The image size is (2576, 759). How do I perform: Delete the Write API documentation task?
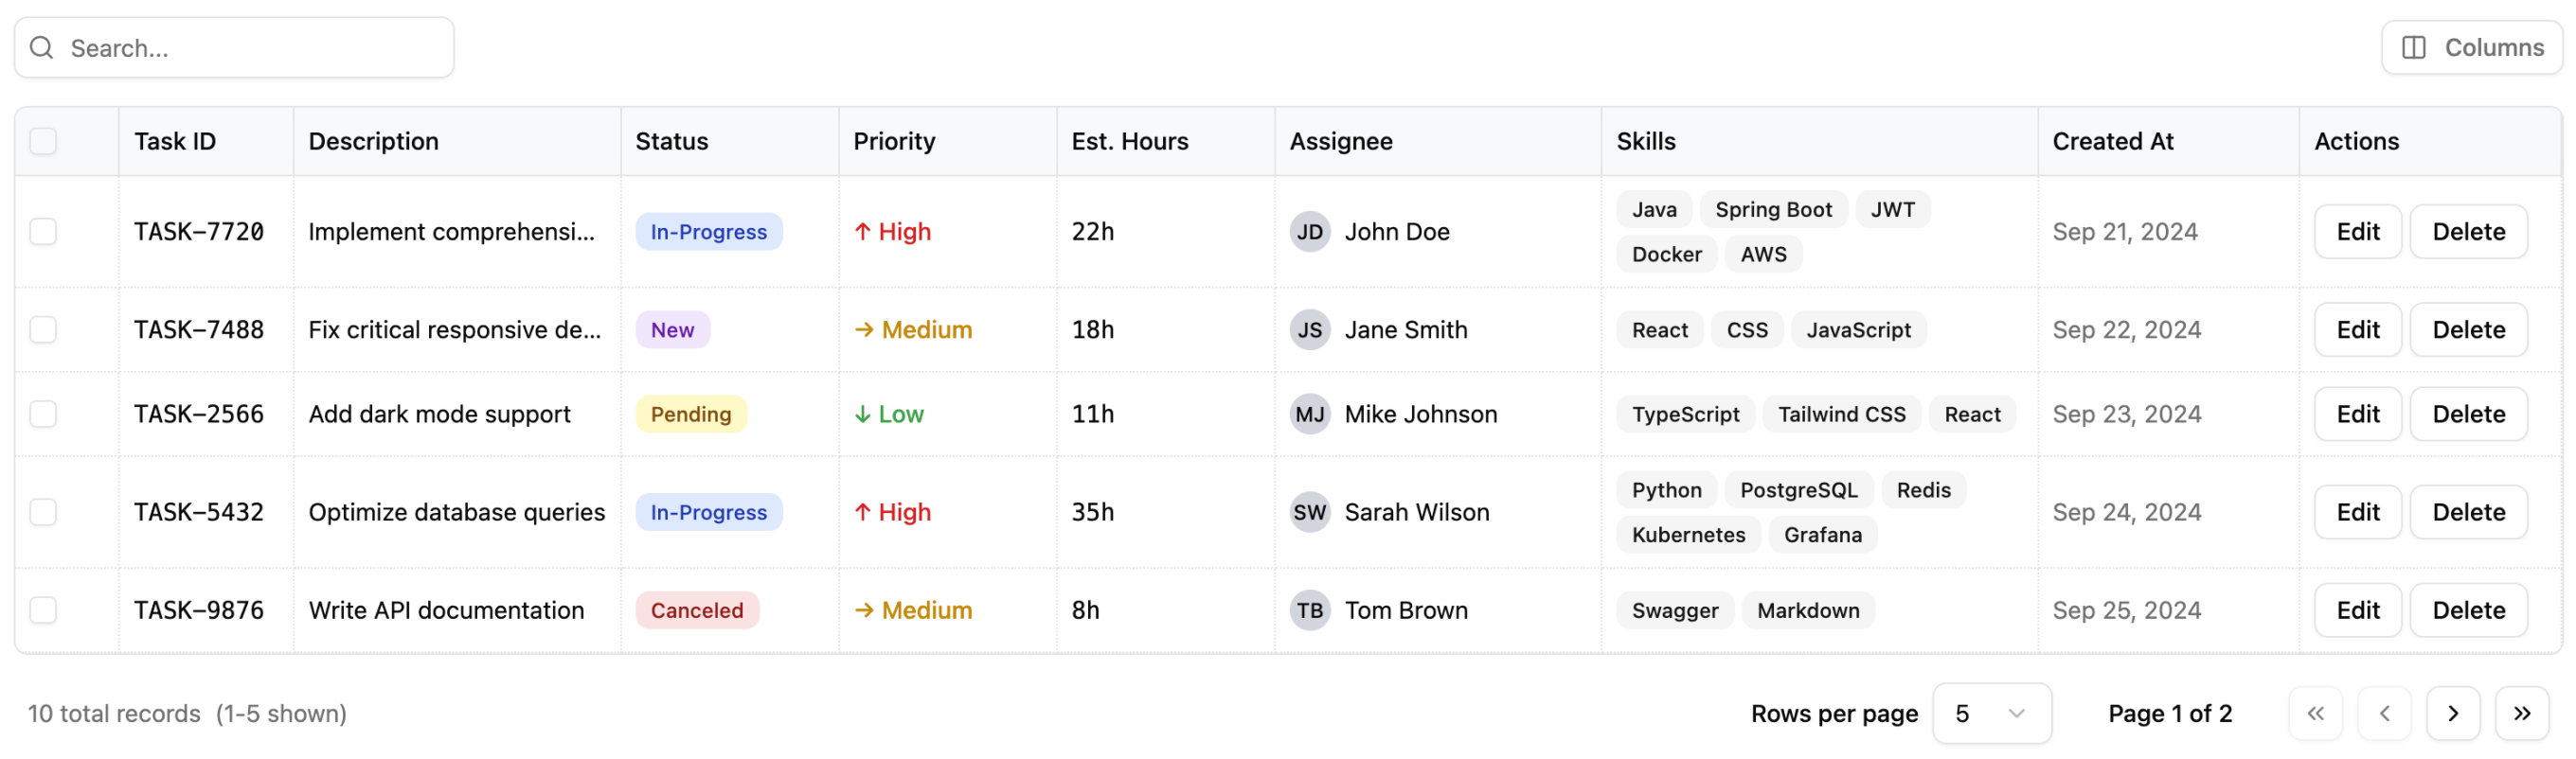point(2468,610)
